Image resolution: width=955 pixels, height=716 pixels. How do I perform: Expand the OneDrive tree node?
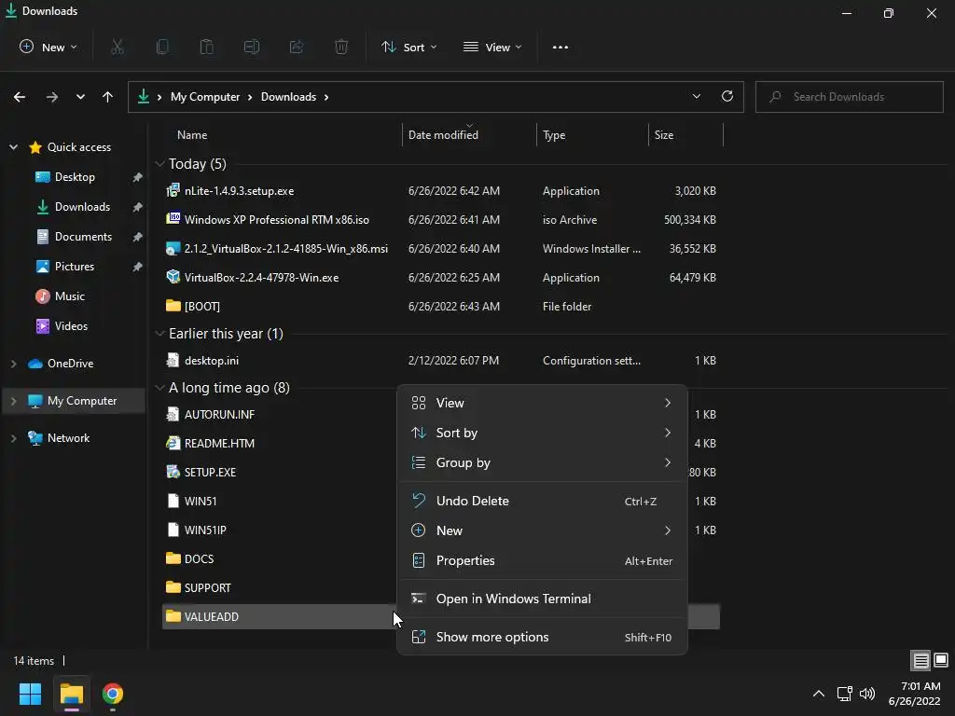[x=13, y=364]
